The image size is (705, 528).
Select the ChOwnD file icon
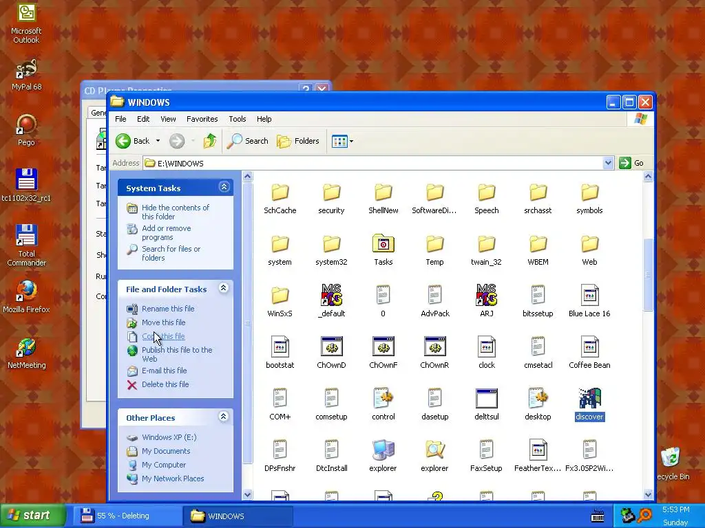[x=331, y=346]
